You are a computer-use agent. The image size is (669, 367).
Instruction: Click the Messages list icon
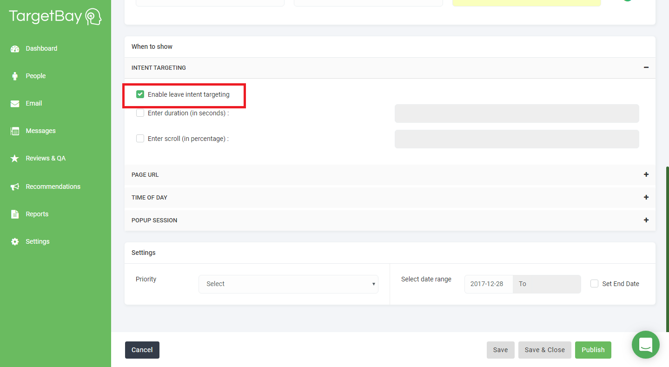click(15, 131)
